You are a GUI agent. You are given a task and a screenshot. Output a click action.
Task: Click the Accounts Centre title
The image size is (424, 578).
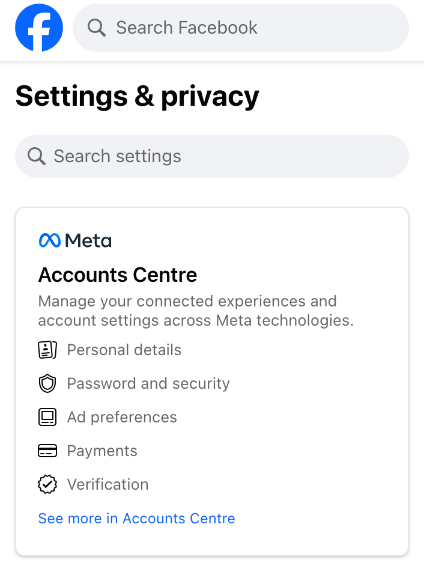point(117,275)
